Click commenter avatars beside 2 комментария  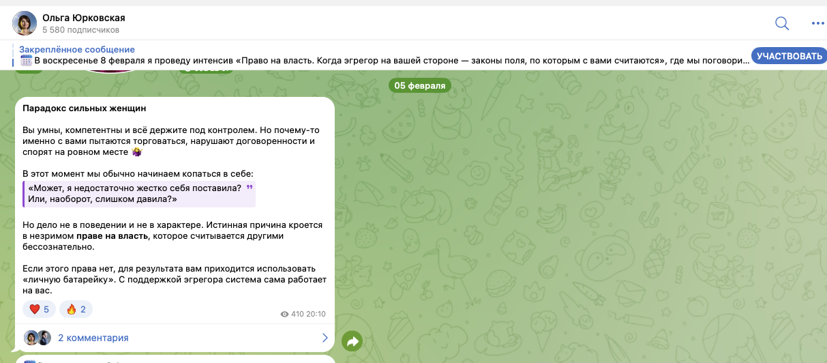(37, 338)
